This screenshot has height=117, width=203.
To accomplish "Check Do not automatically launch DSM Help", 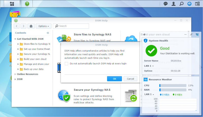I will (x=66, y=63).
